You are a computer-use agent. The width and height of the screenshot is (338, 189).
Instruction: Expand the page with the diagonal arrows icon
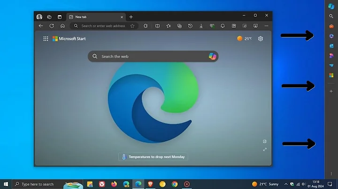(x=265, y=150)
